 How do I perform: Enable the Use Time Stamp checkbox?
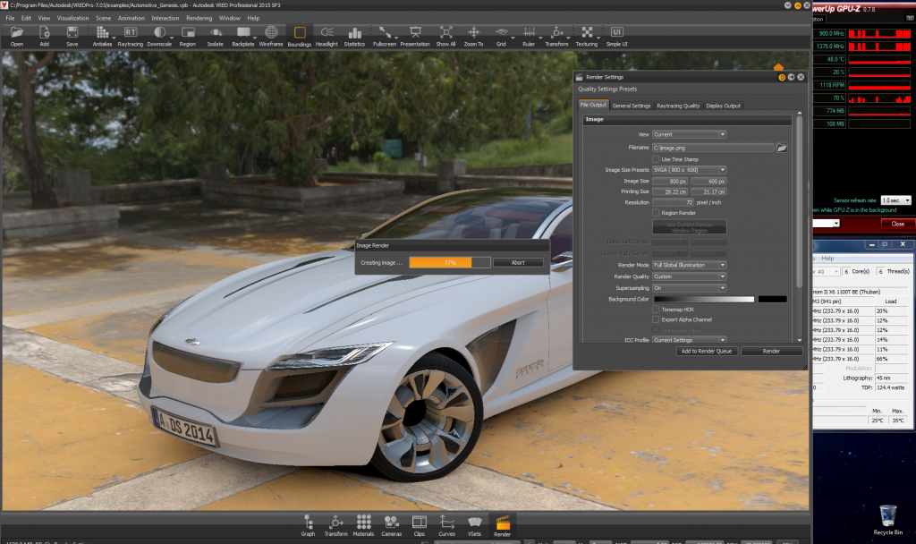click(x=656, y=159)
